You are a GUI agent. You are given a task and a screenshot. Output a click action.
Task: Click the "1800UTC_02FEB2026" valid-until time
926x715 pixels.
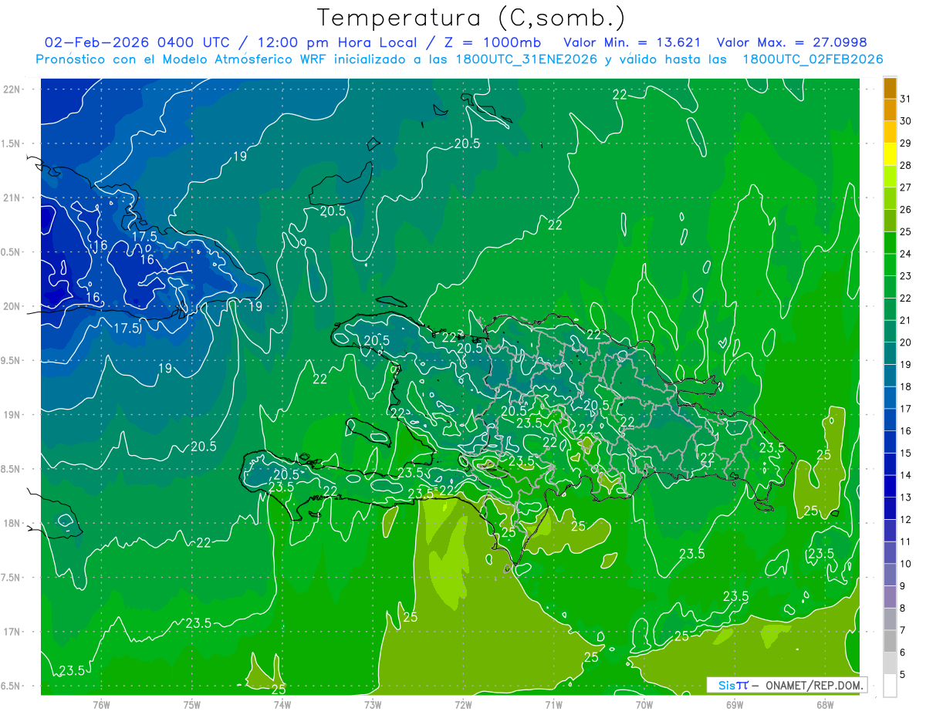click(x=813, y=59)
